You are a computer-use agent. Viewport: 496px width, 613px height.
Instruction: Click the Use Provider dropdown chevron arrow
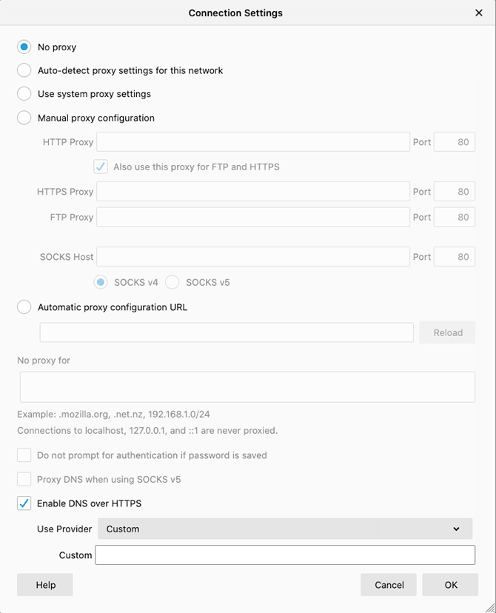tap(456, 529)
